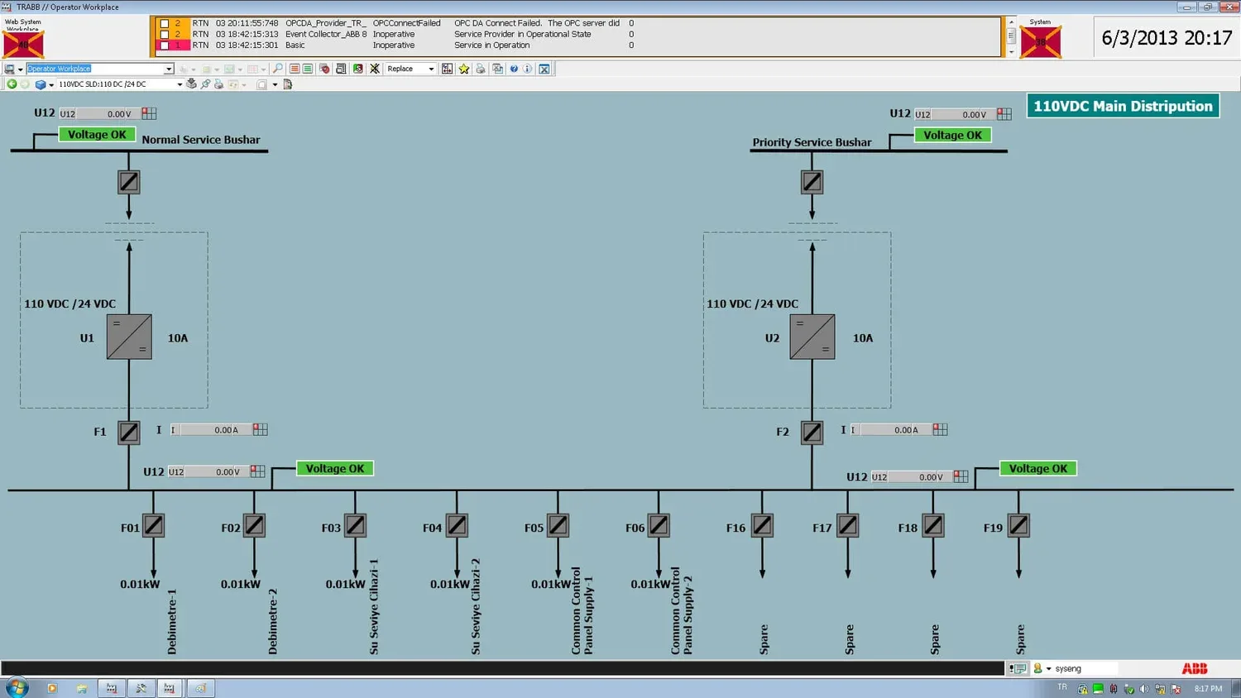Open the Windows Start menu
Viewport: 1241px width, 698px height.
tap(17, 687)
